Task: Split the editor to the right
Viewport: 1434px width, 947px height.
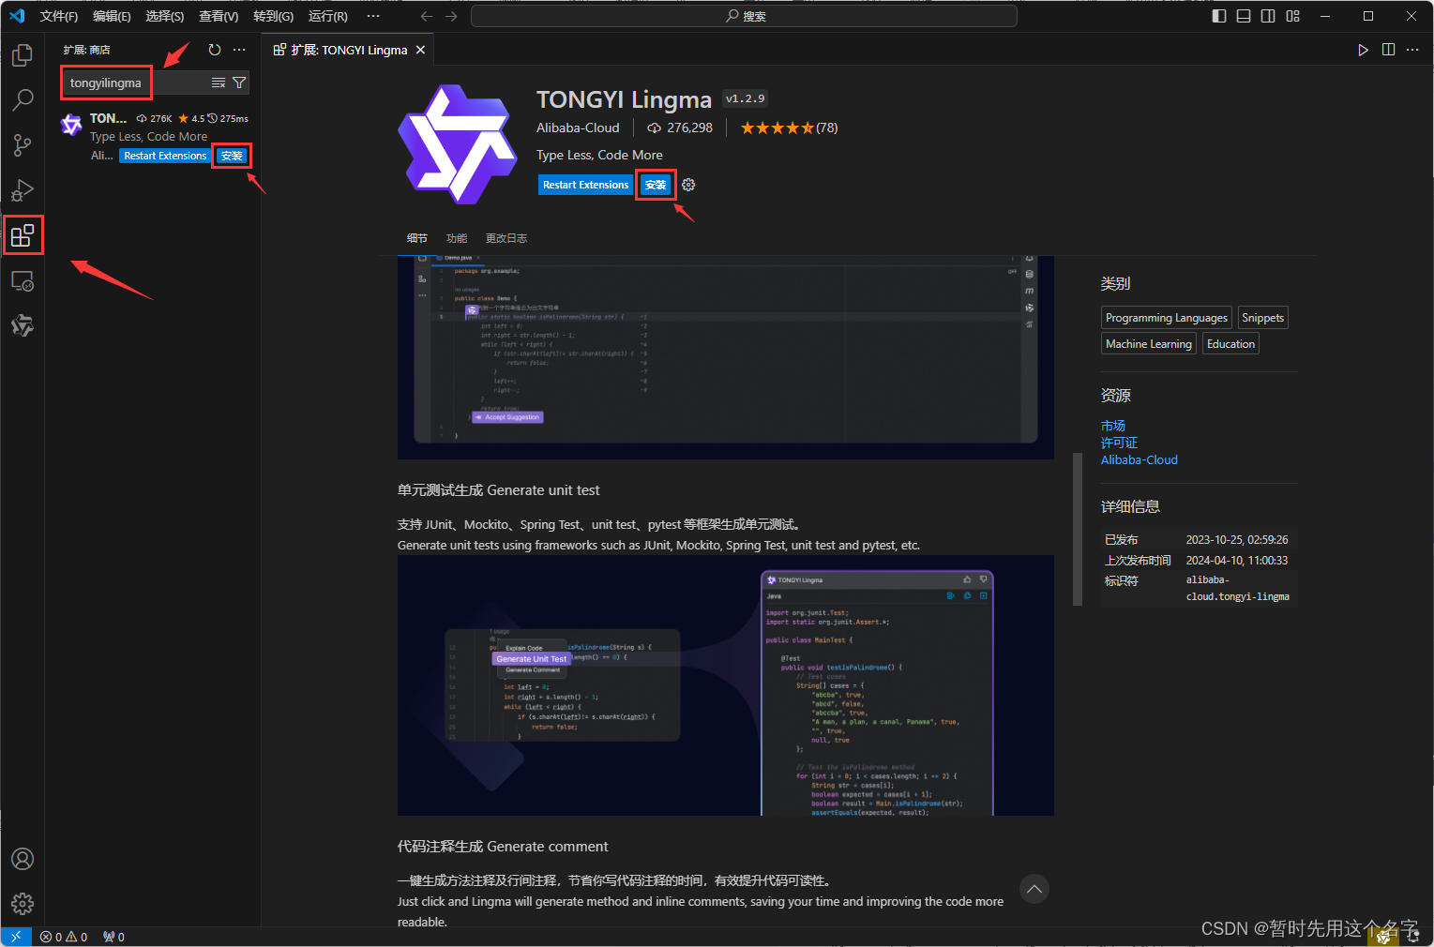Action: 1388,50
